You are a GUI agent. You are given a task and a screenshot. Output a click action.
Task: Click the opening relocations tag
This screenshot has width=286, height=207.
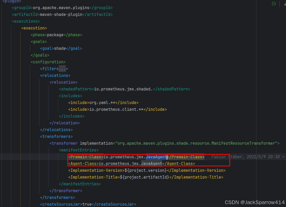point(55,76)
